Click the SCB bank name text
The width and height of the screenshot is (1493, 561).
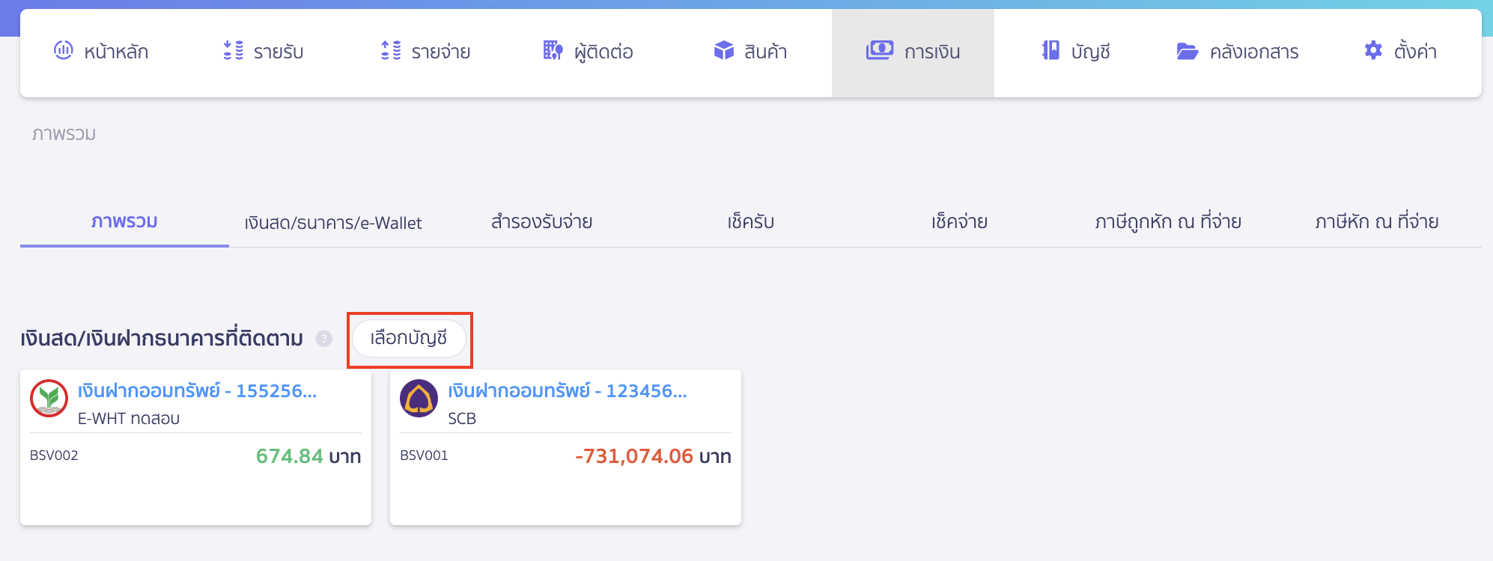point(462,419)
